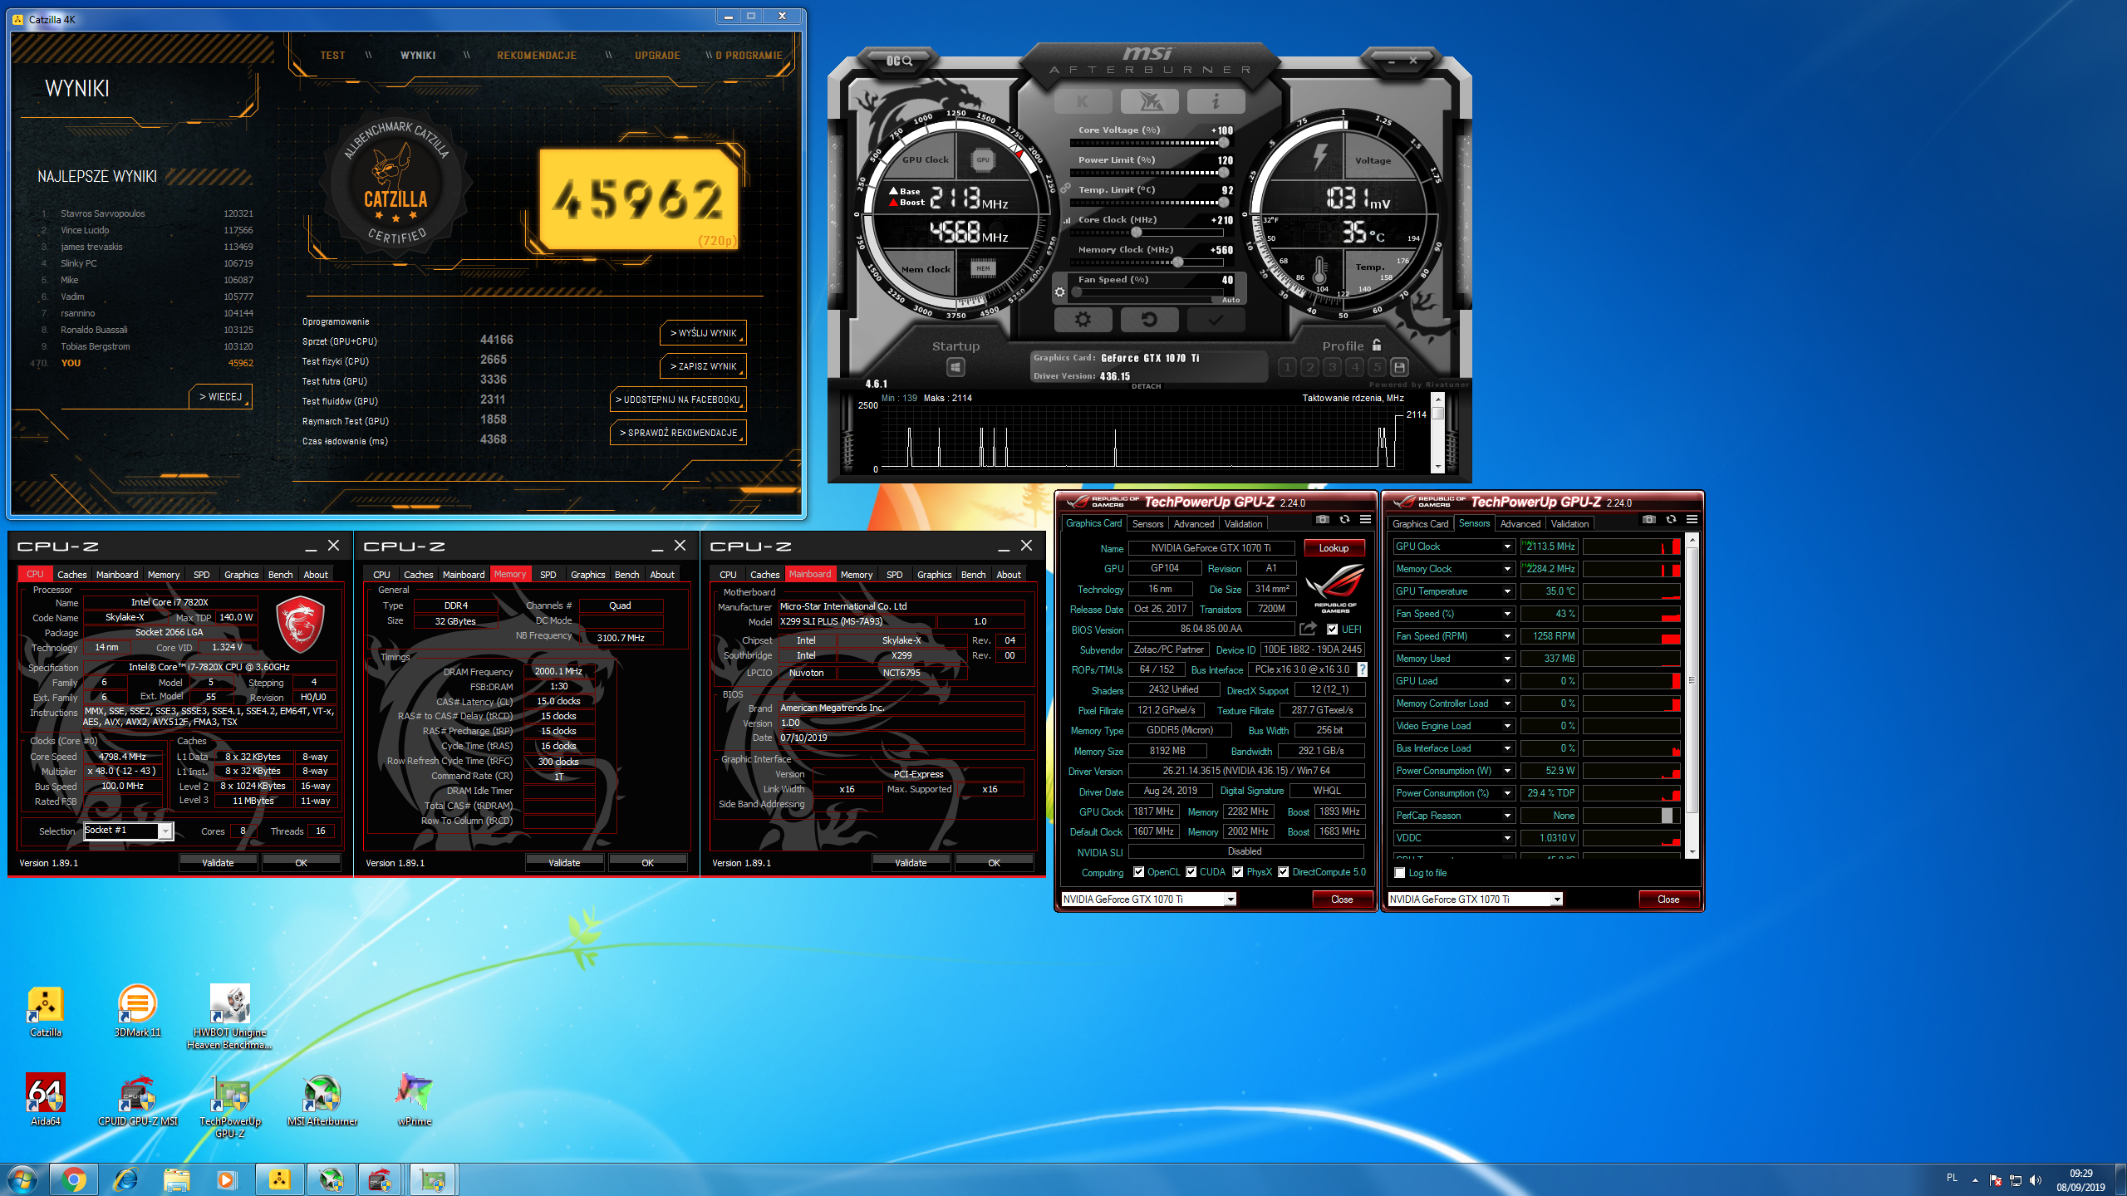This screenshot has width=2127, height=1196.
Task: Click the Afterburner apply checkmark button
Action: pyautogui.click(x=1216, y=319)
